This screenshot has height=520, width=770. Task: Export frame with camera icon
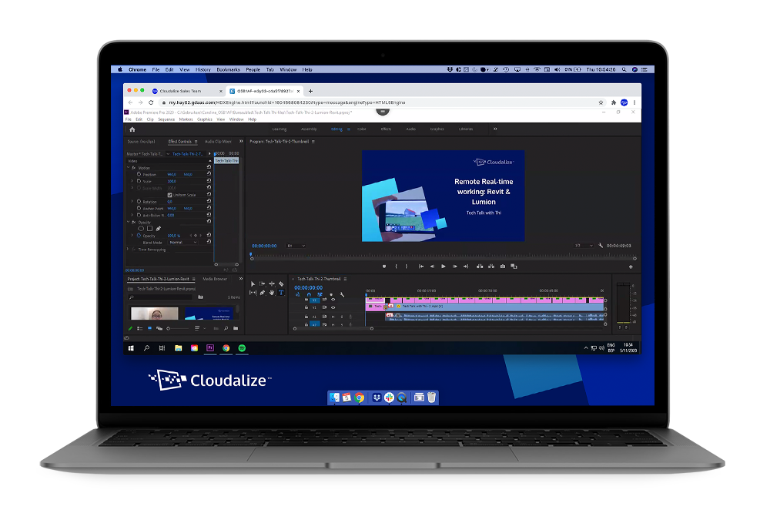pos(502,267)
